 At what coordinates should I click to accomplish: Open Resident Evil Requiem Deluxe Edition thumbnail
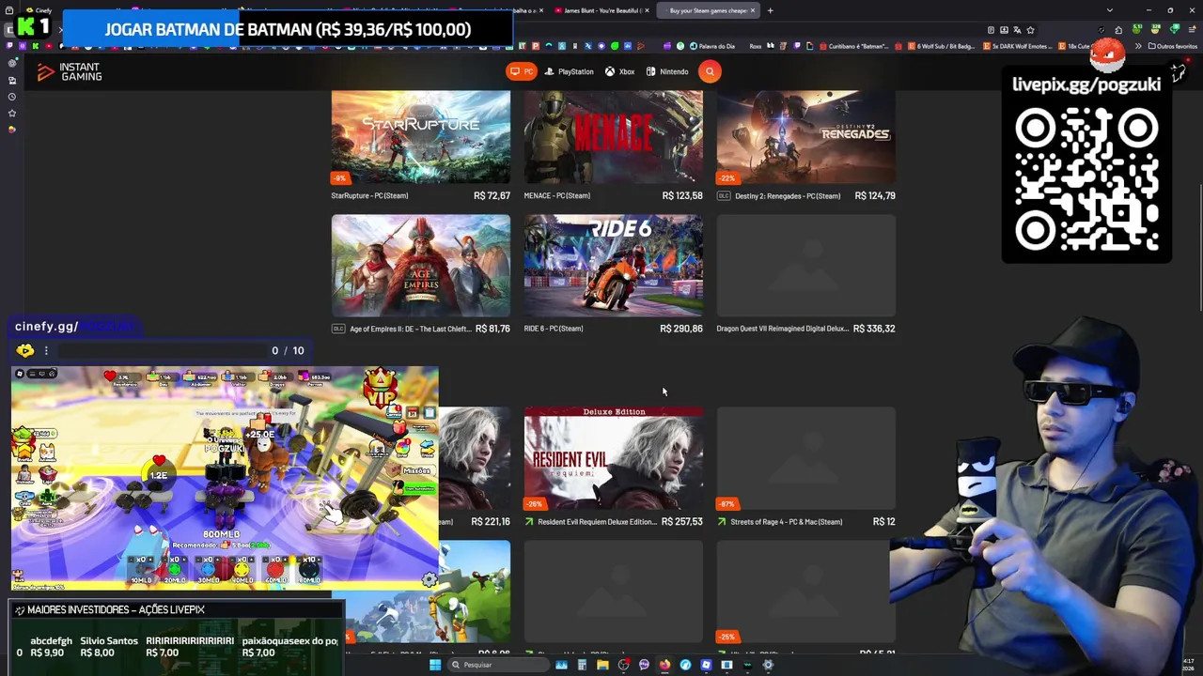(x=614, y=458)
